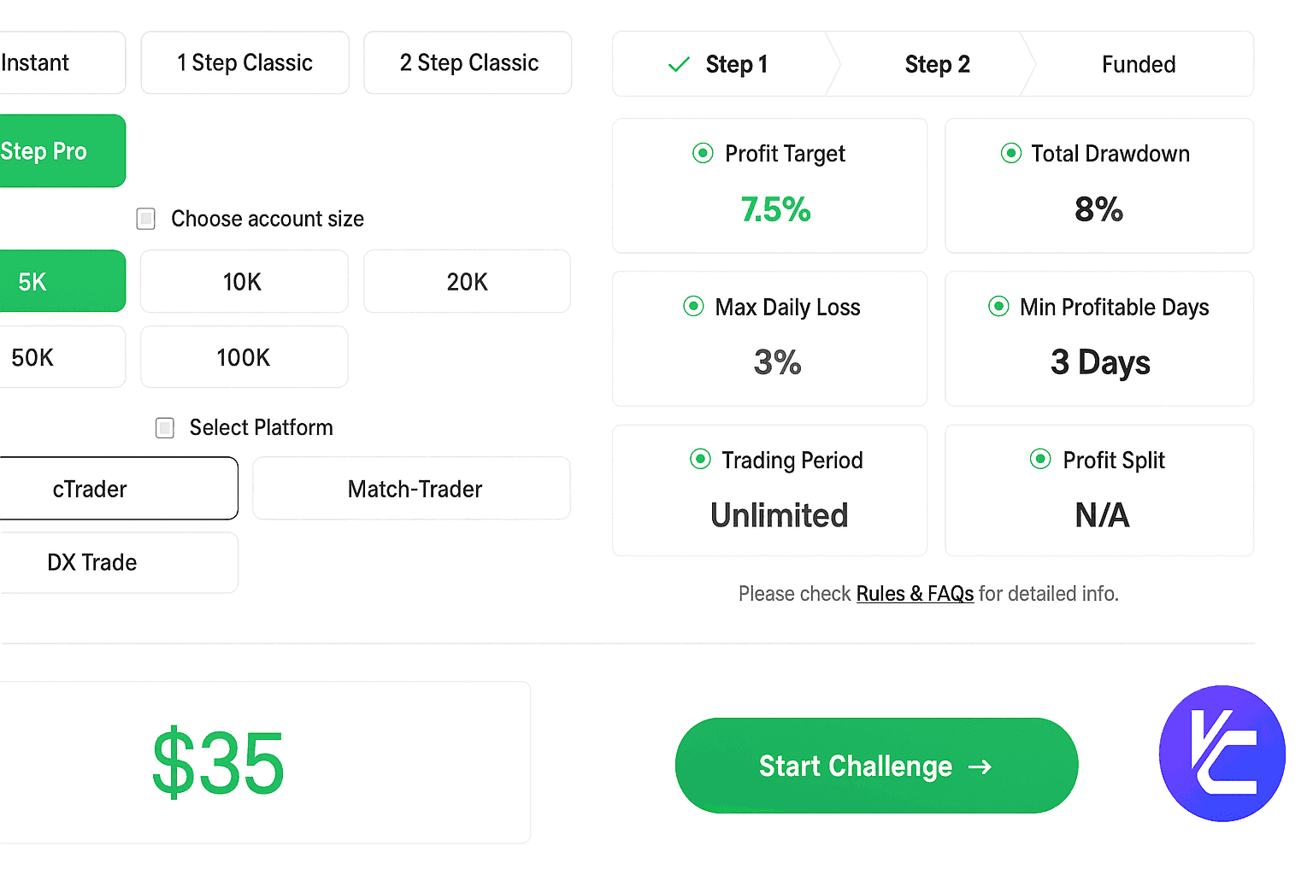Select the 10K account size
This screenshot has height=875, width=1313.
(244, 282)
